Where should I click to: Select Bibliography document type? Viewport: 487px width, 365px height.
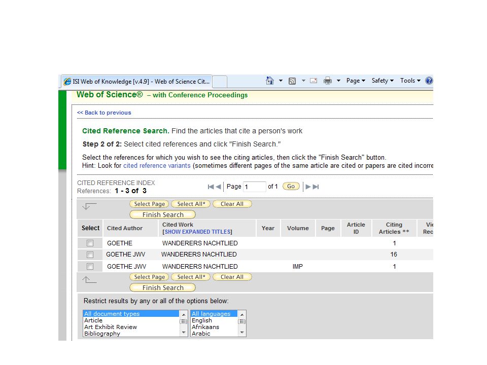coord(131,334)
